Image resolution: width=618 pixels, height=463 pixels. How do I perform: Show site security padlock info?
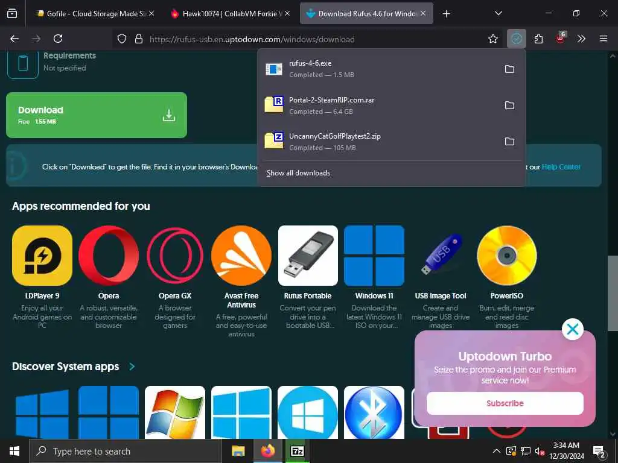tap(138, 39)
